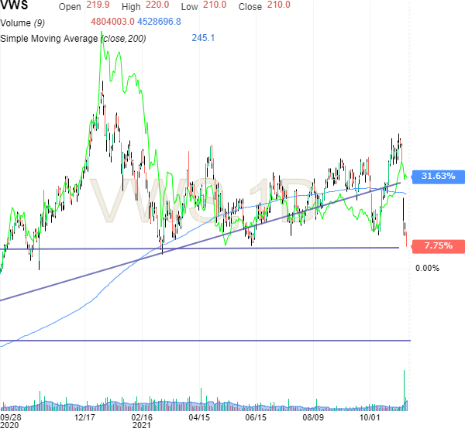Screen dimensions: 465x432
Task: Click the 06/15 date label
Action: 255,416
